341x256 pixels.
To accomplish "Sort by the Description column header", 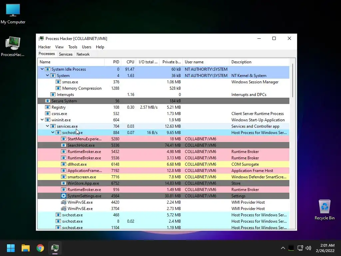I will [259, 62].
